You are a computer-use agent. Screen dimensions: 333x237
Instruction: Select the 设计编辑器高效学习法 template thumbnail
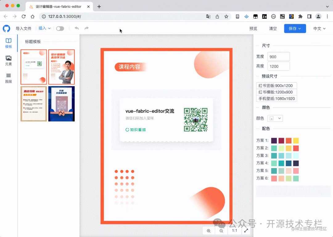61,67
